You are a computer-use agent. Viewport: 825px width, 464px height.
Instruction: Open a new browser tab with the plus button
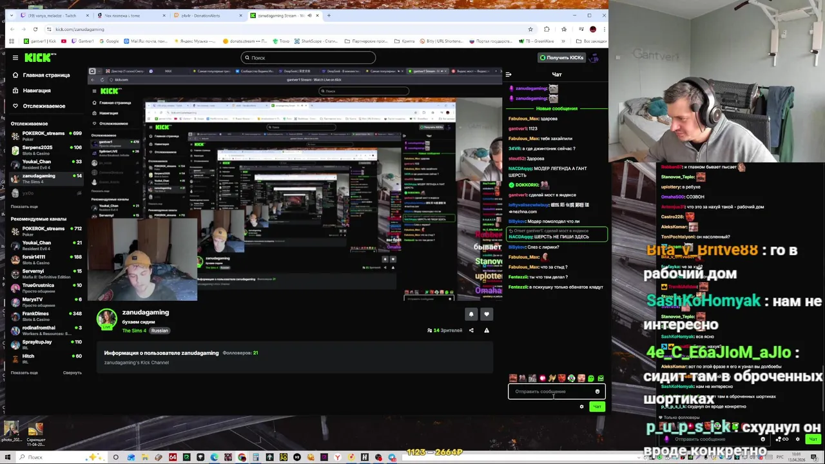coord(329,15)
